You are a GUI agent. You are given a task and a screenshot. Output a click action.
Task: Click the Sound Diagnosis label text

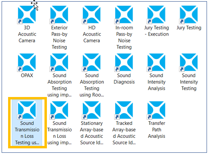[x=124, y=79]
